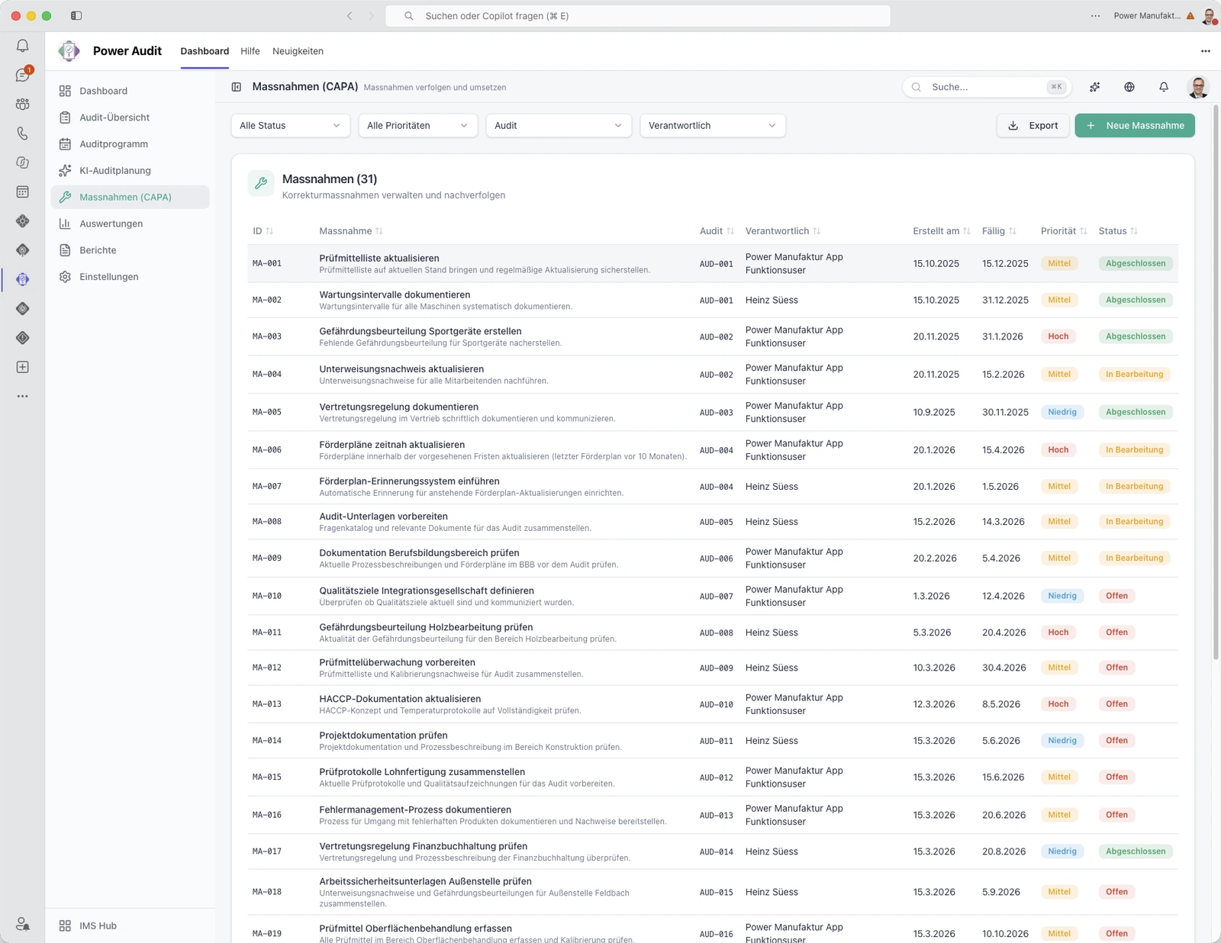Sort by Fällig due date column
Screen dimensions: 1221x943
pyautogui.click(x=999, y=231)
